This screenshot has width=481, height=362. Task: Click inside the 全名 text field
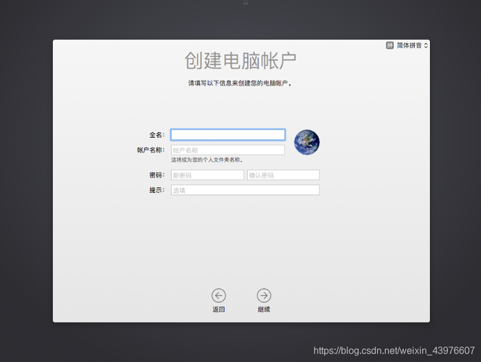tap(227, 135)
